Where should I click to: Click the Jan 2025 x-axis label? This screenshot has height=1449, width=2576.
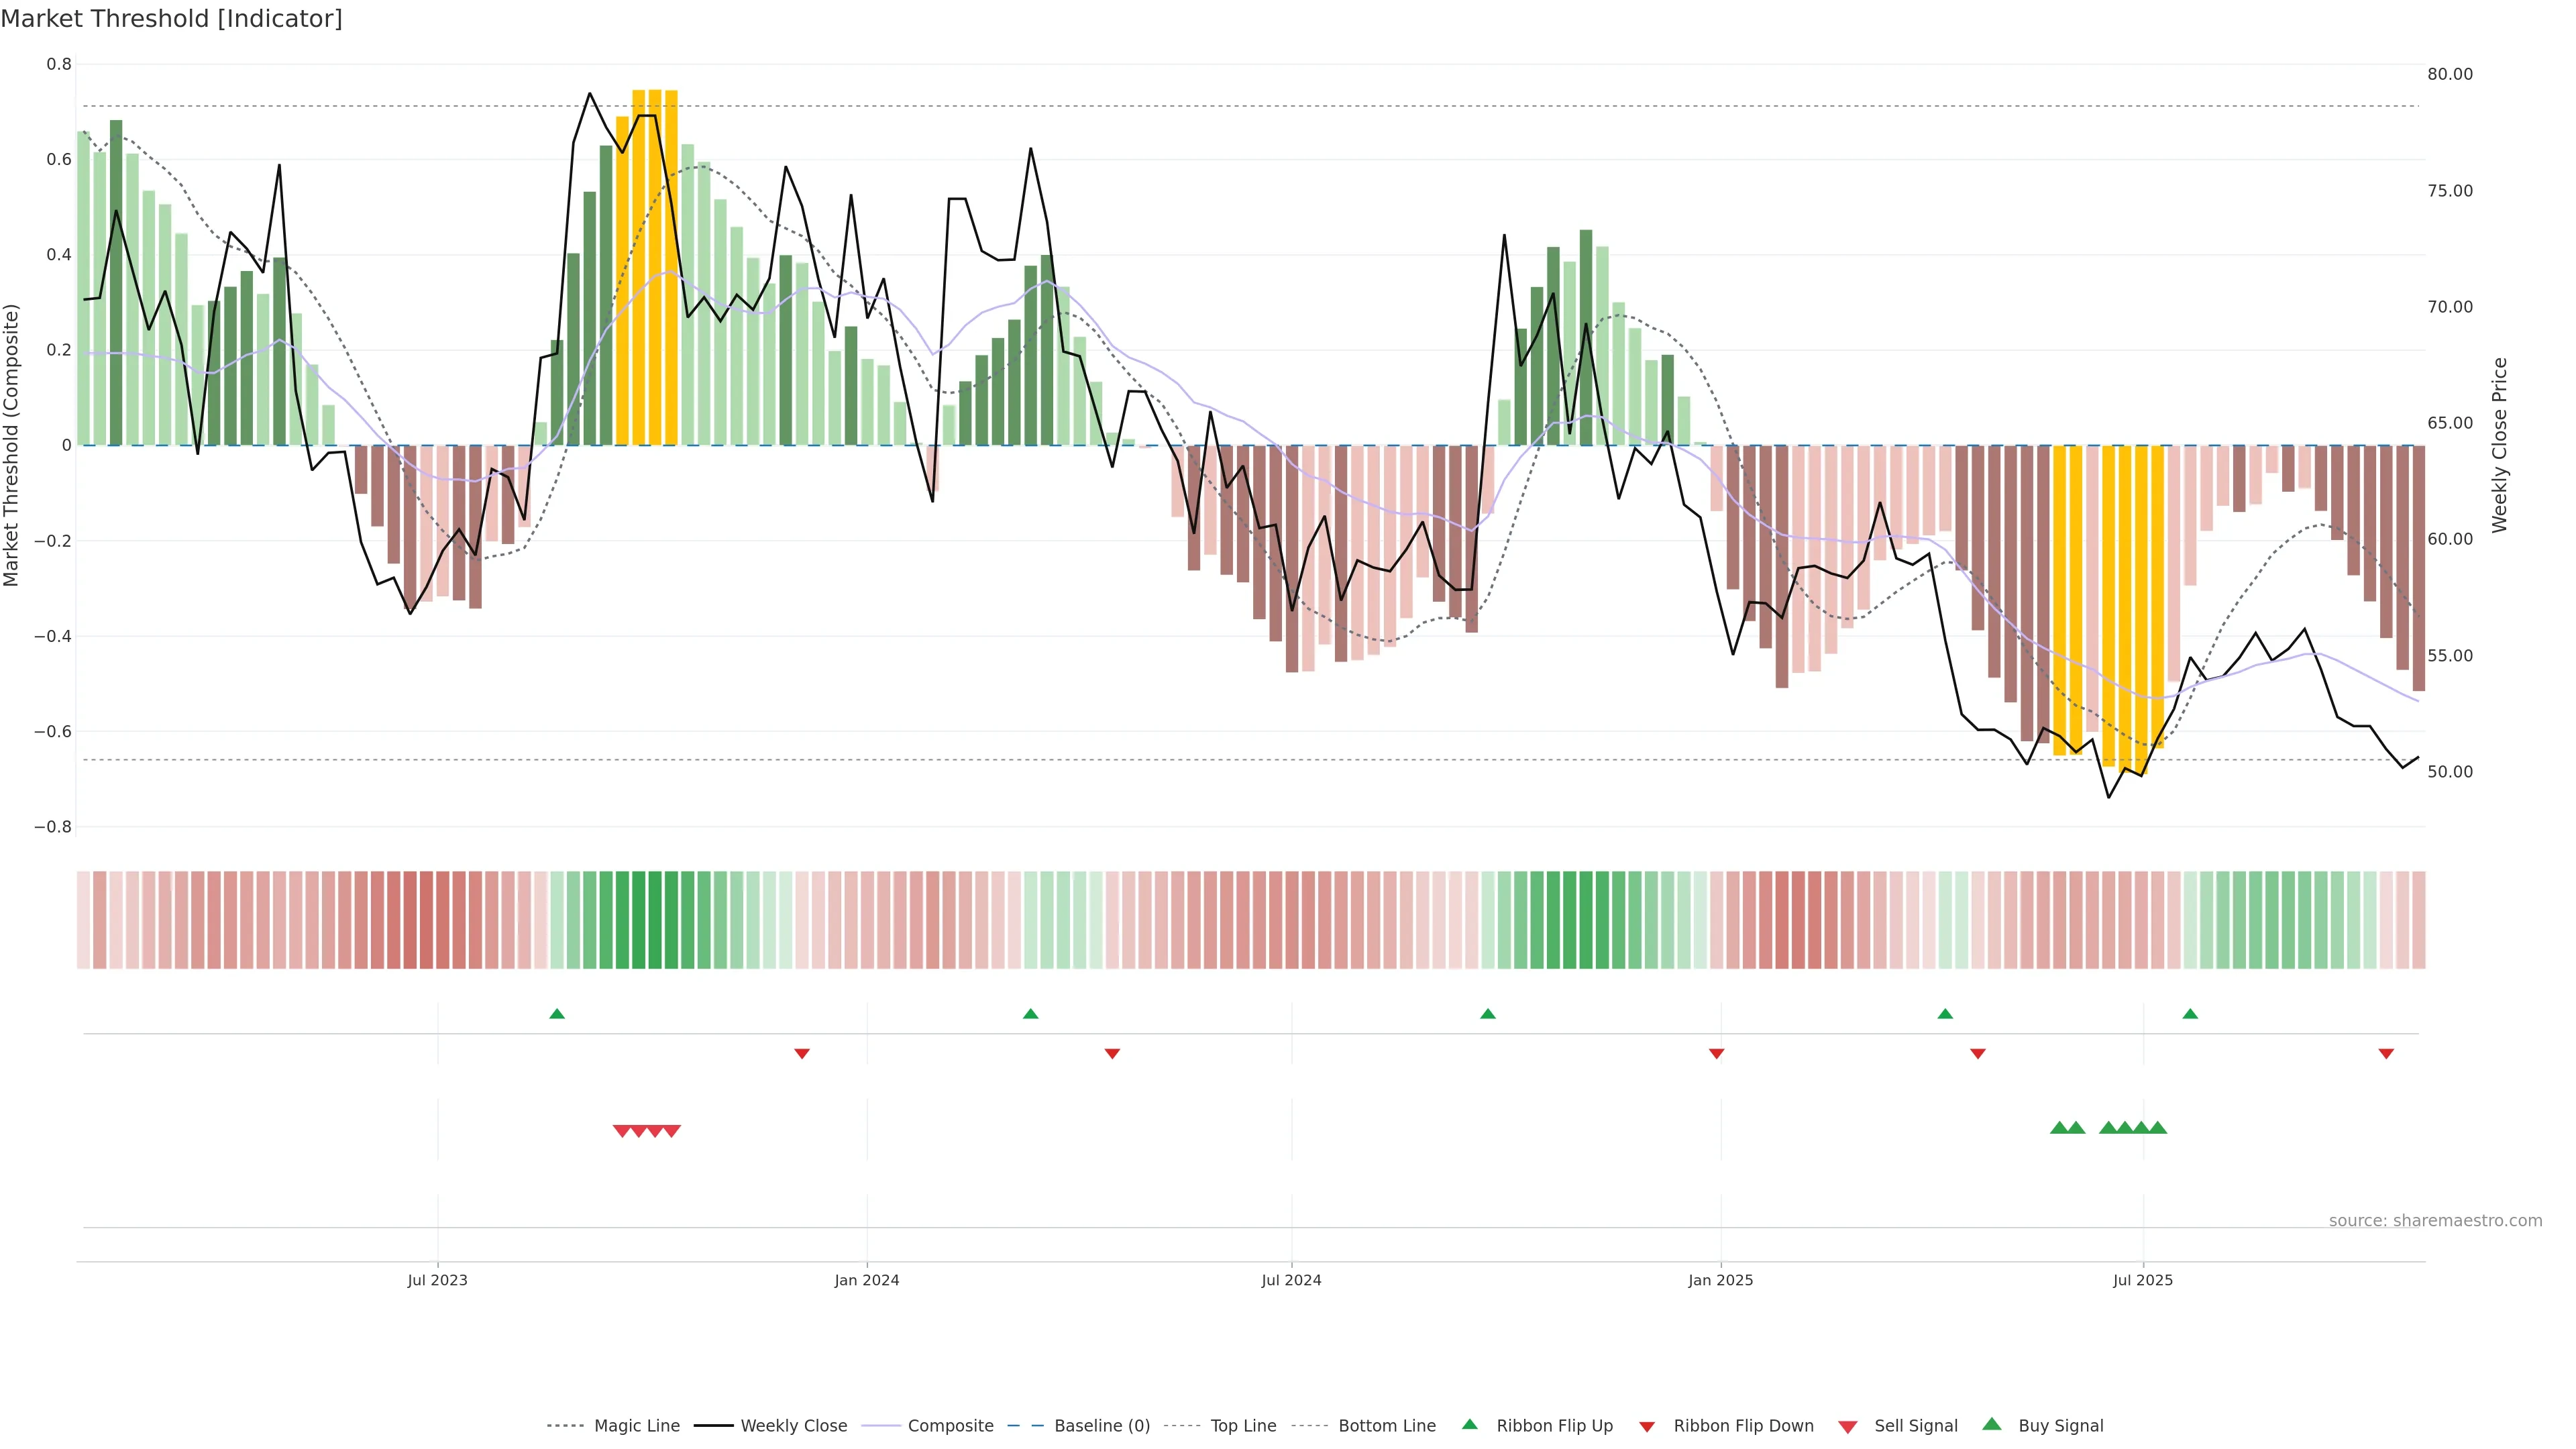pyautogui.click(x=1720, y=1280)
